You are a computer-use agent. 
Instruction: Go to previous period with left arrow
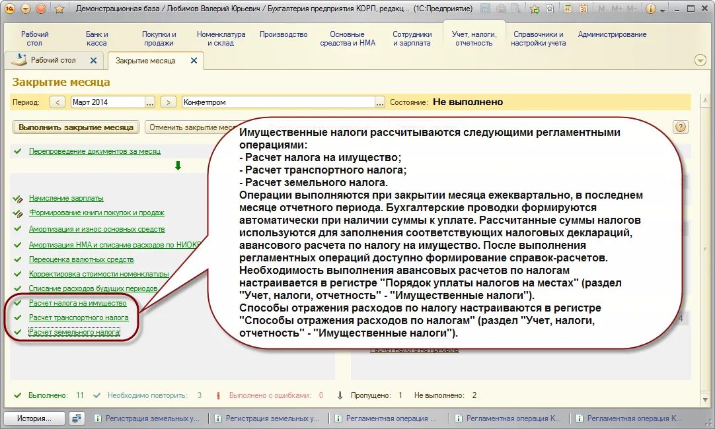click(x=57, y=102)
